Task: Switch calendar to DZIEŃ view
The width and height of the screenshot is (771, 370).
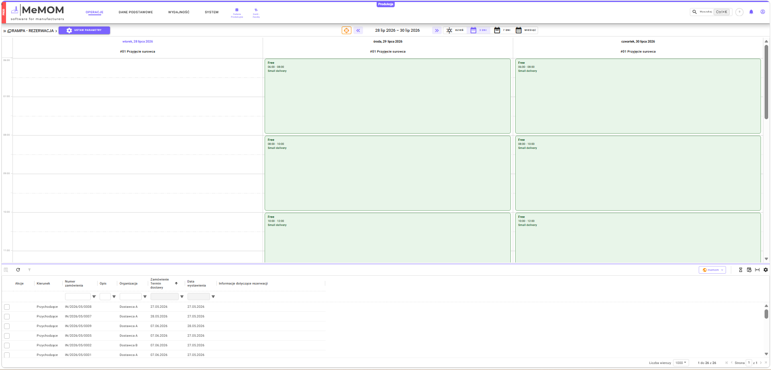Action: [x=455, y=30]
